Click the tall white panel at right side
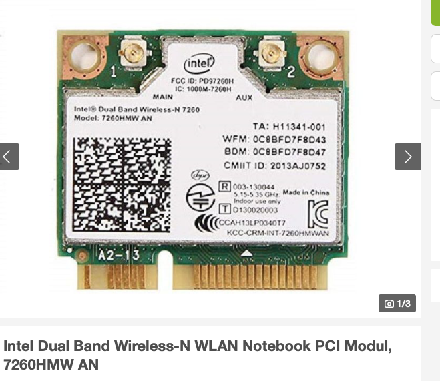440x381 pixels. [435, 185]
